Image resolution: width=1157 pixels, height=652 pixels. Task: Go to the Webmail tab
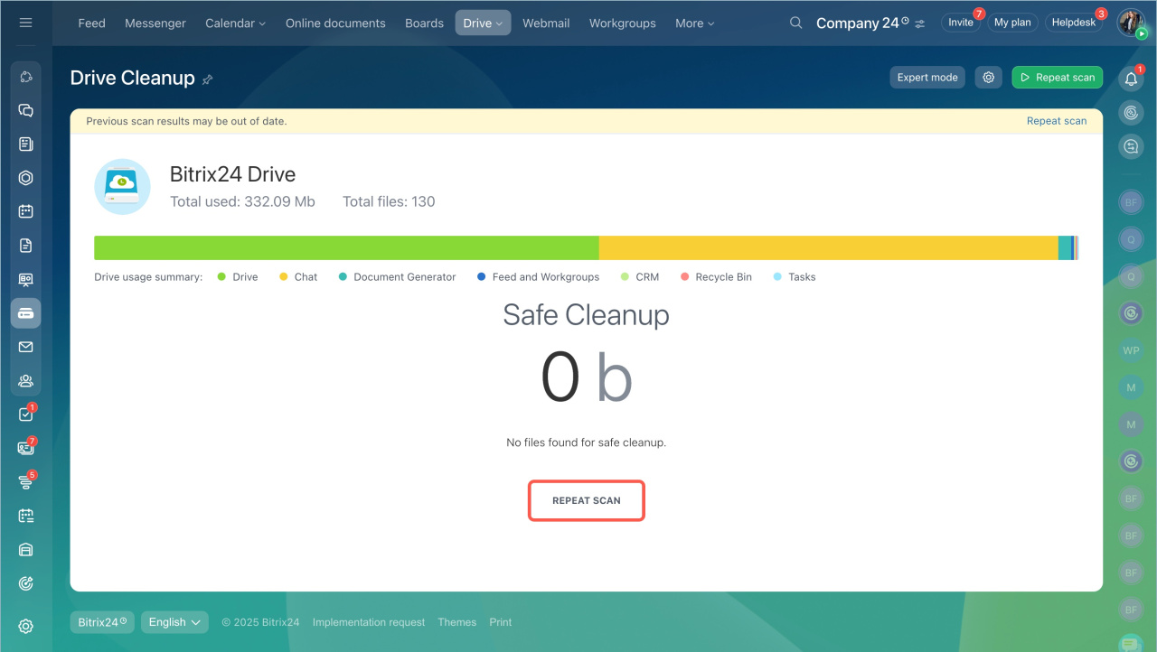[x=546, y=23]
